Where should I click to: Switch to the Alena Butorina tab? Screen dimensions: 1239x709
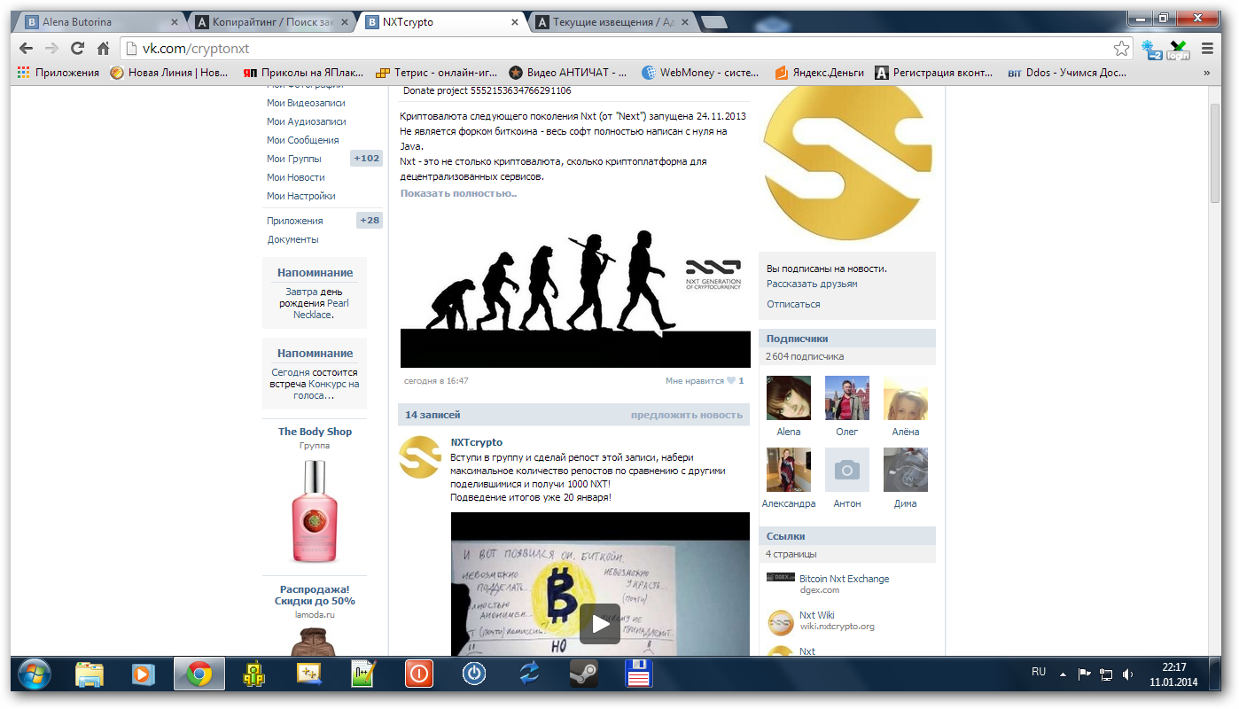click(100, 22)
